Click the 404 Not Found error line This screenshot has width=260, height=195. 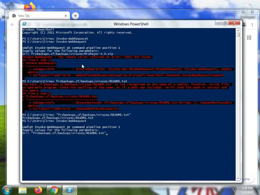(87, 57)
